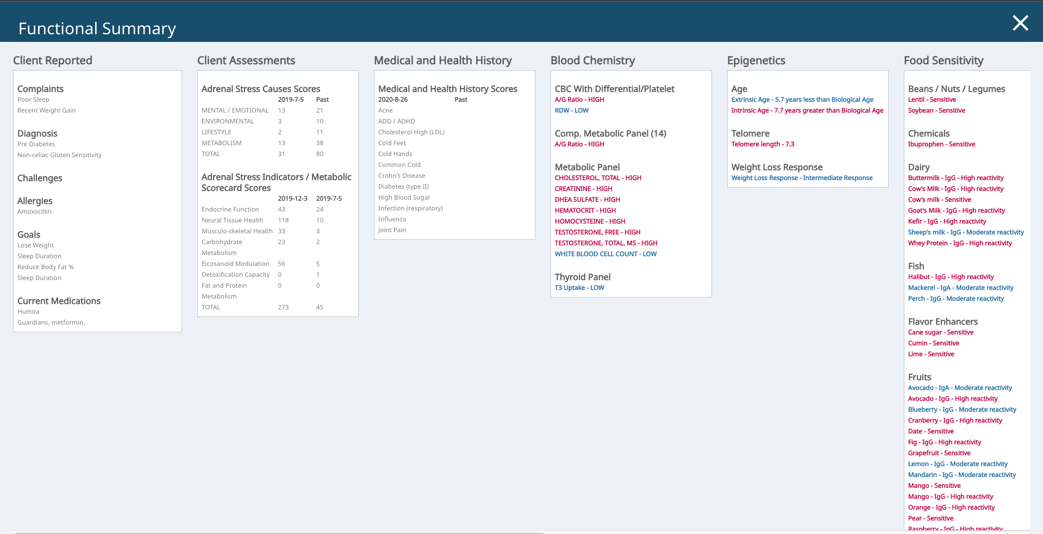Open Kefir - IgG - High reactivity
The image size is (1043, 534).
tap(947, 221)
